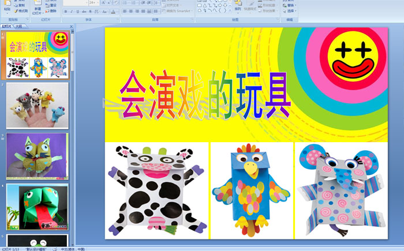Align text left
This screenshot has height=251, width=404.
(x=125, y=12)
